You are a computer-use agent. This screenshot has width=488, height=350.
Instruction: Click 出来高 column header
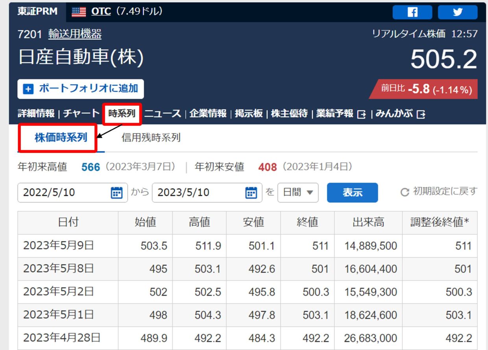[x=368, y=222]
